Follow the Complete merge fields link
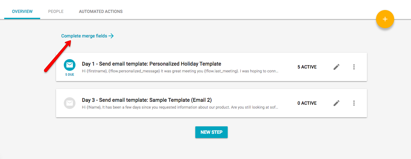 pyautogui.click(x=84, y=36)
